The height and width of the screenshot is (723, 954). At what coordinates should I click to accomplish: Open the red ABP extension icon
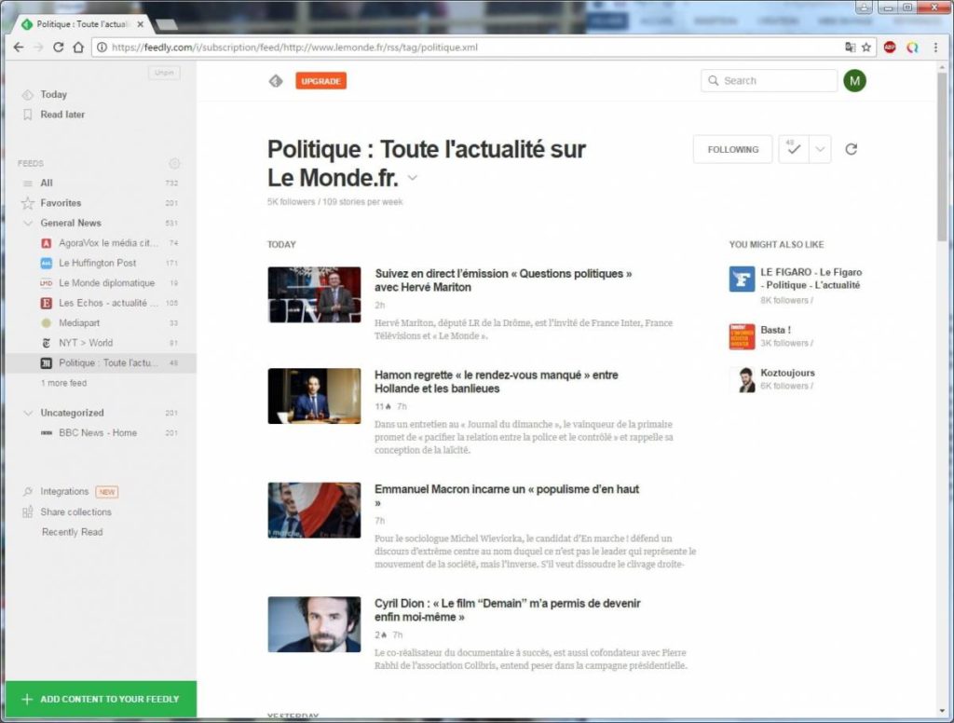click(890, 48)
